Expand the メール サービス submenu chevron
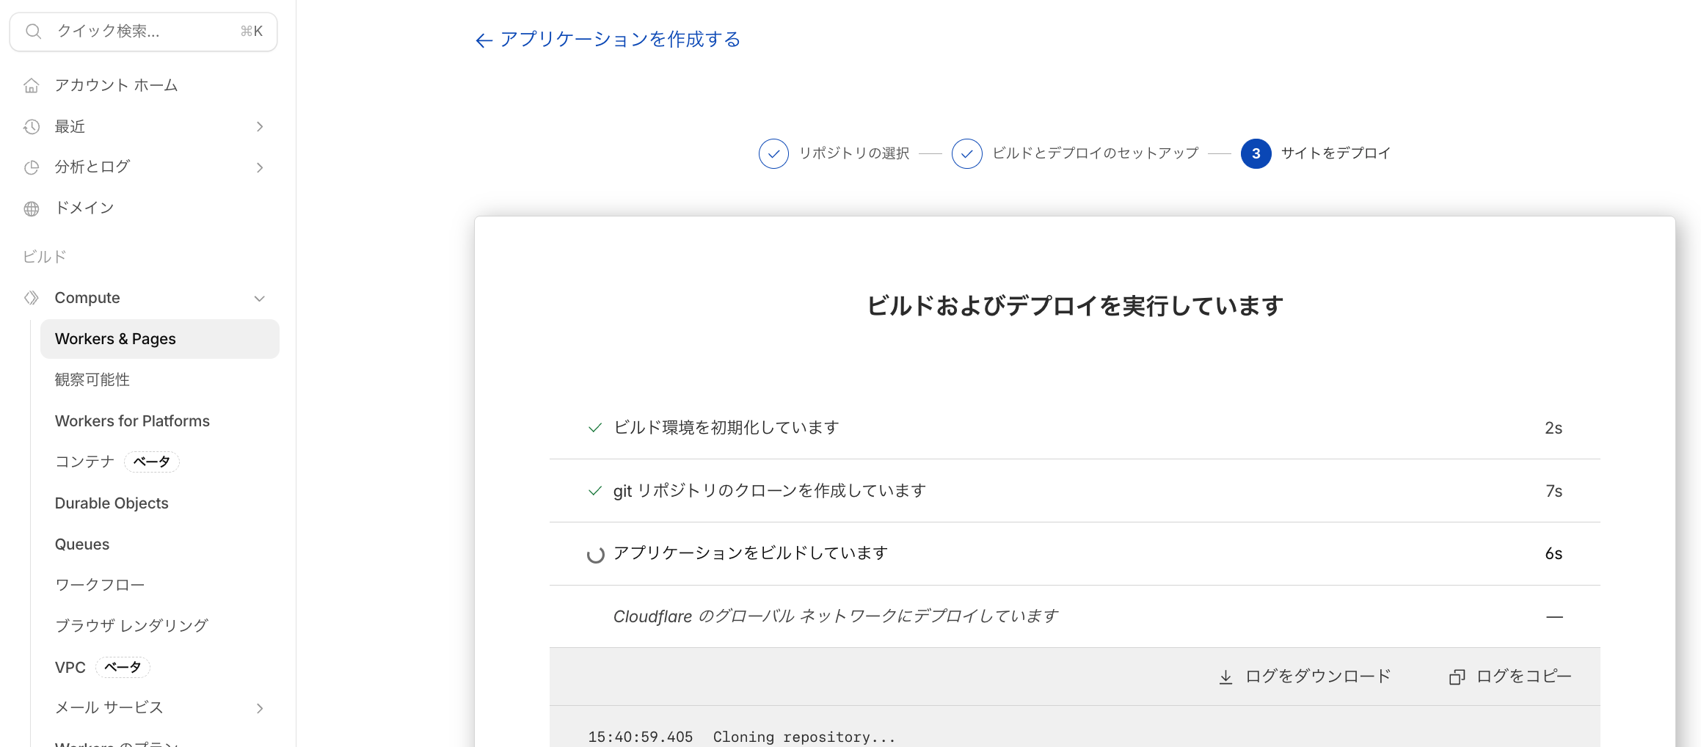1701x747 pixels. (260, 708)
